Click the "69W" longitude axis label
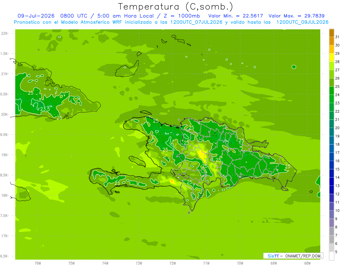The width and height of the screenshot is (345, 267). coord(274,263)
